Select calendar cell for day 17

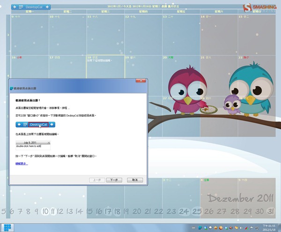(x=68, y=67)
